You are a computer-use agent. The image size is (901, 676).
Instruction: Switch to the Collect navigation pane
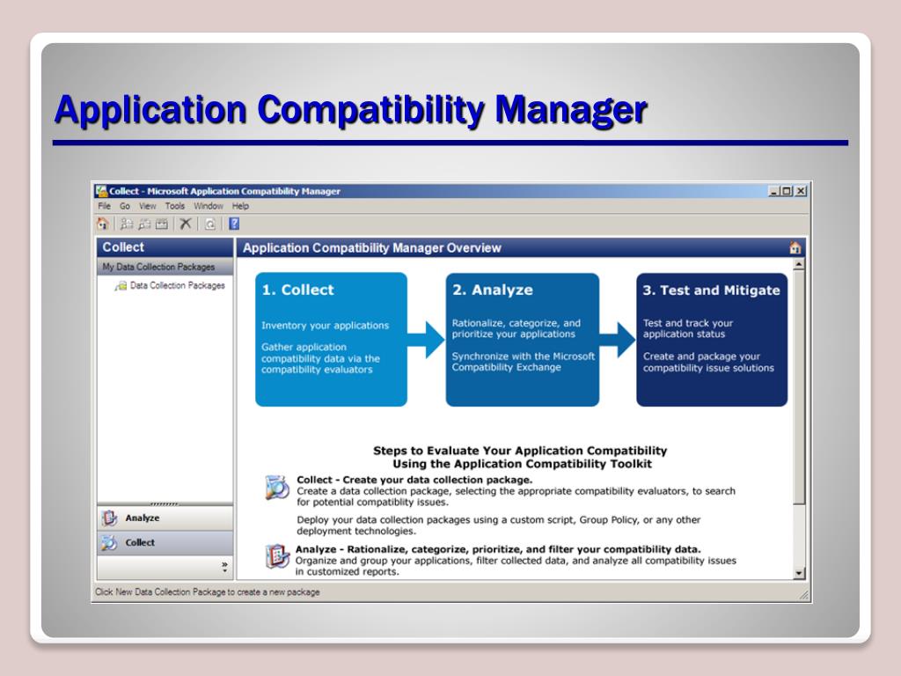(165, 542)
